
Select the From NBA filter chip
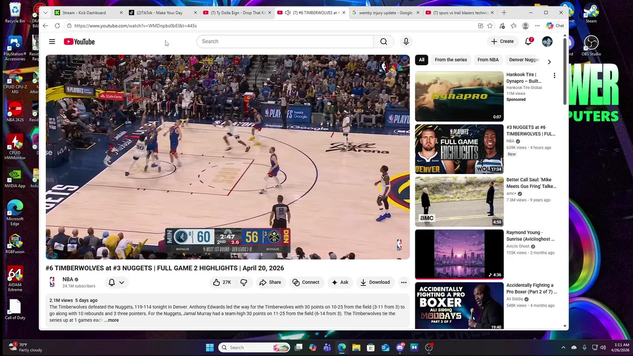coord(488,60)
